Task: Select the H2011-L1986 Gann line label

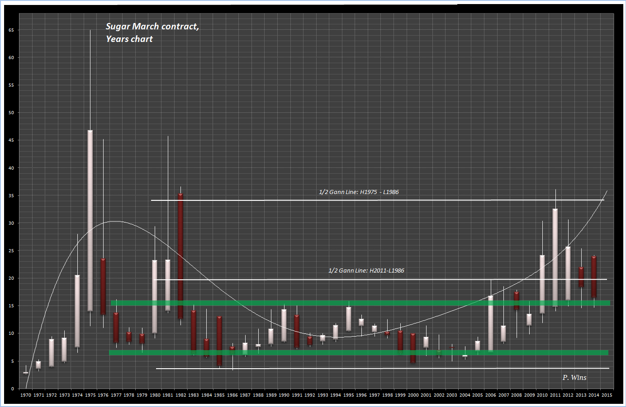Action: [x=366, y=271]
